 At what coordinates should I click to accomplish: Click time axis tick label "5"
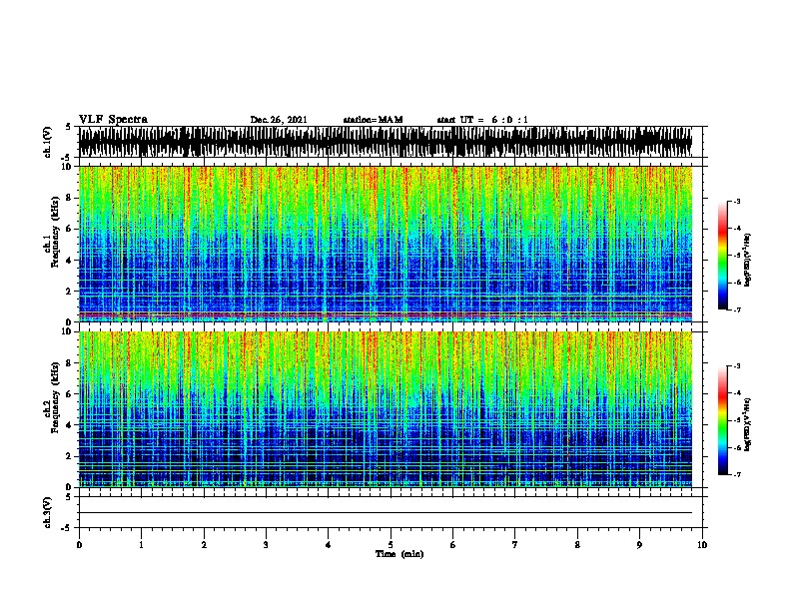click(391, 545)
